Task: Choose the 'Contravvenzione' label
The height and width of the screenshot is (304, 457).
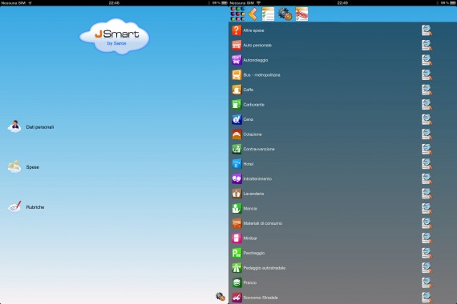Action: coord(259,149)
